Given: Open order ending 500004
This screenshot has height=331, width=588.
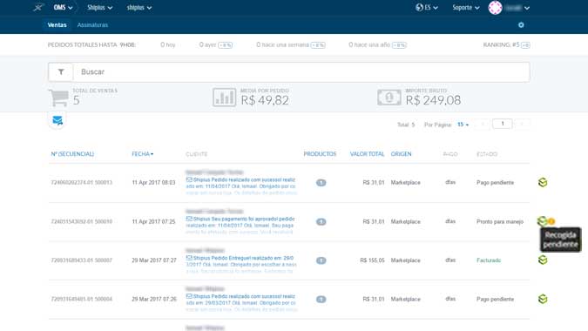Looking at the screenshot, I should coord(81,299).
